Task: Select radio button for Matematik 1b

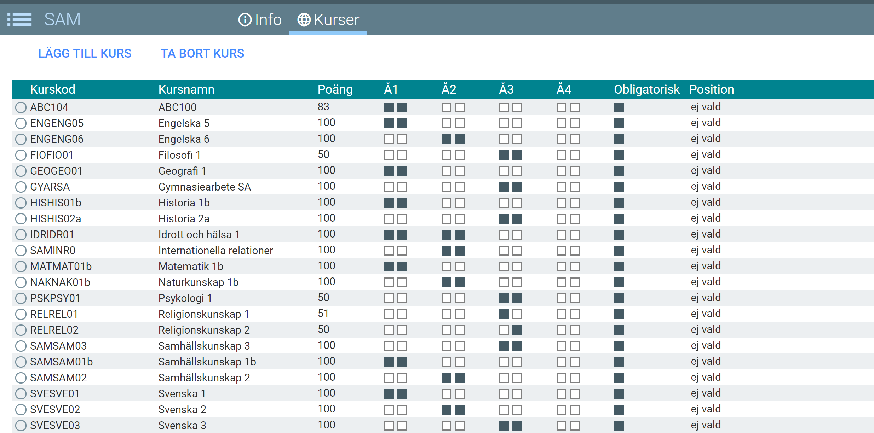Action: tap(21, 266)
